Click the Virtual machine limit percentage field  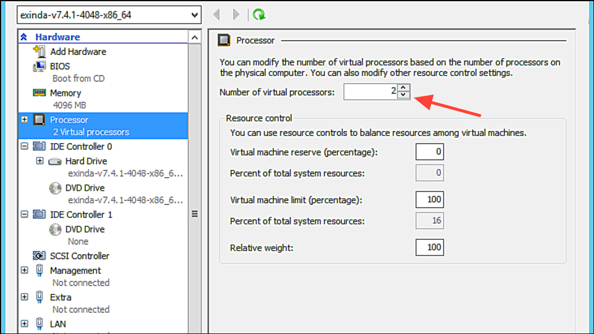click(430, 199)
